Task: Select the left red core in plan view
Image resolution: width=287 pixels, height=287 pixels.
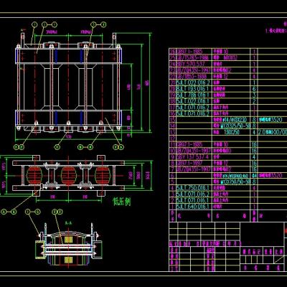Action: [34, 175]
